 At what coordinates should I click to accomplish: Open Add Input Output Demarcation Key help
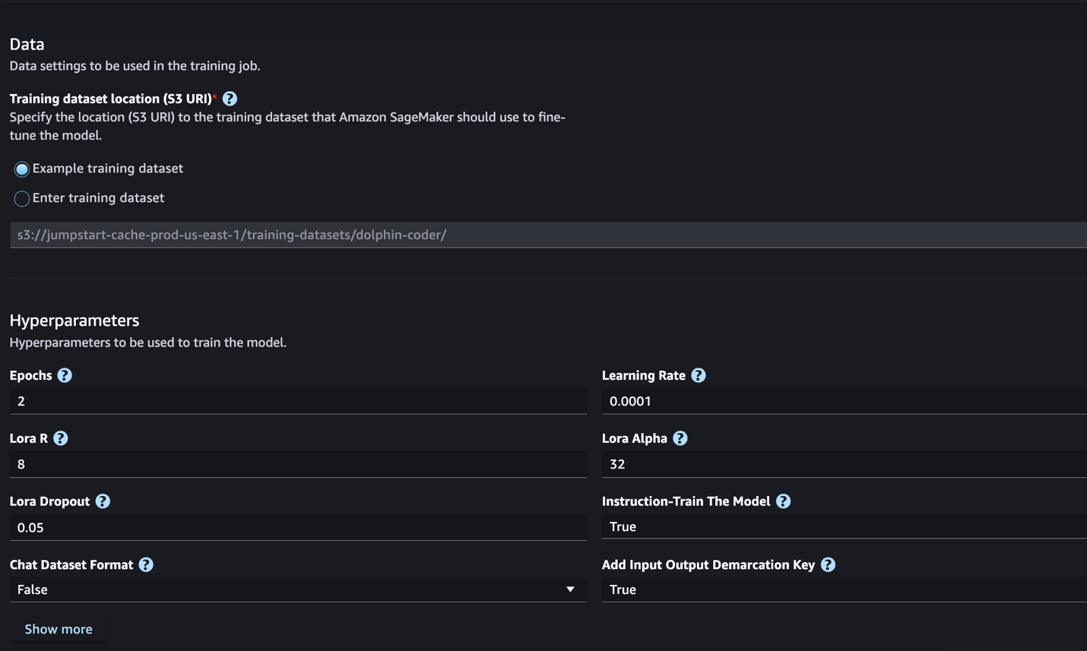[x=828, y=564]
